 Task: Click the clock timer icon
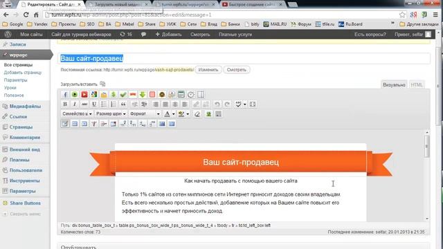point(191,95)
